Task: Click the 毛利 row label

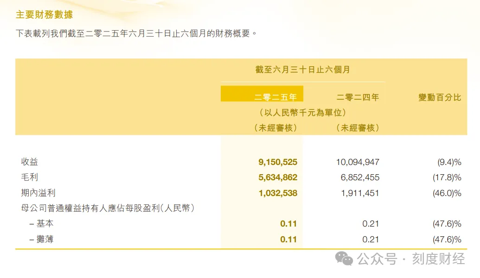Action: click(30, 177)
